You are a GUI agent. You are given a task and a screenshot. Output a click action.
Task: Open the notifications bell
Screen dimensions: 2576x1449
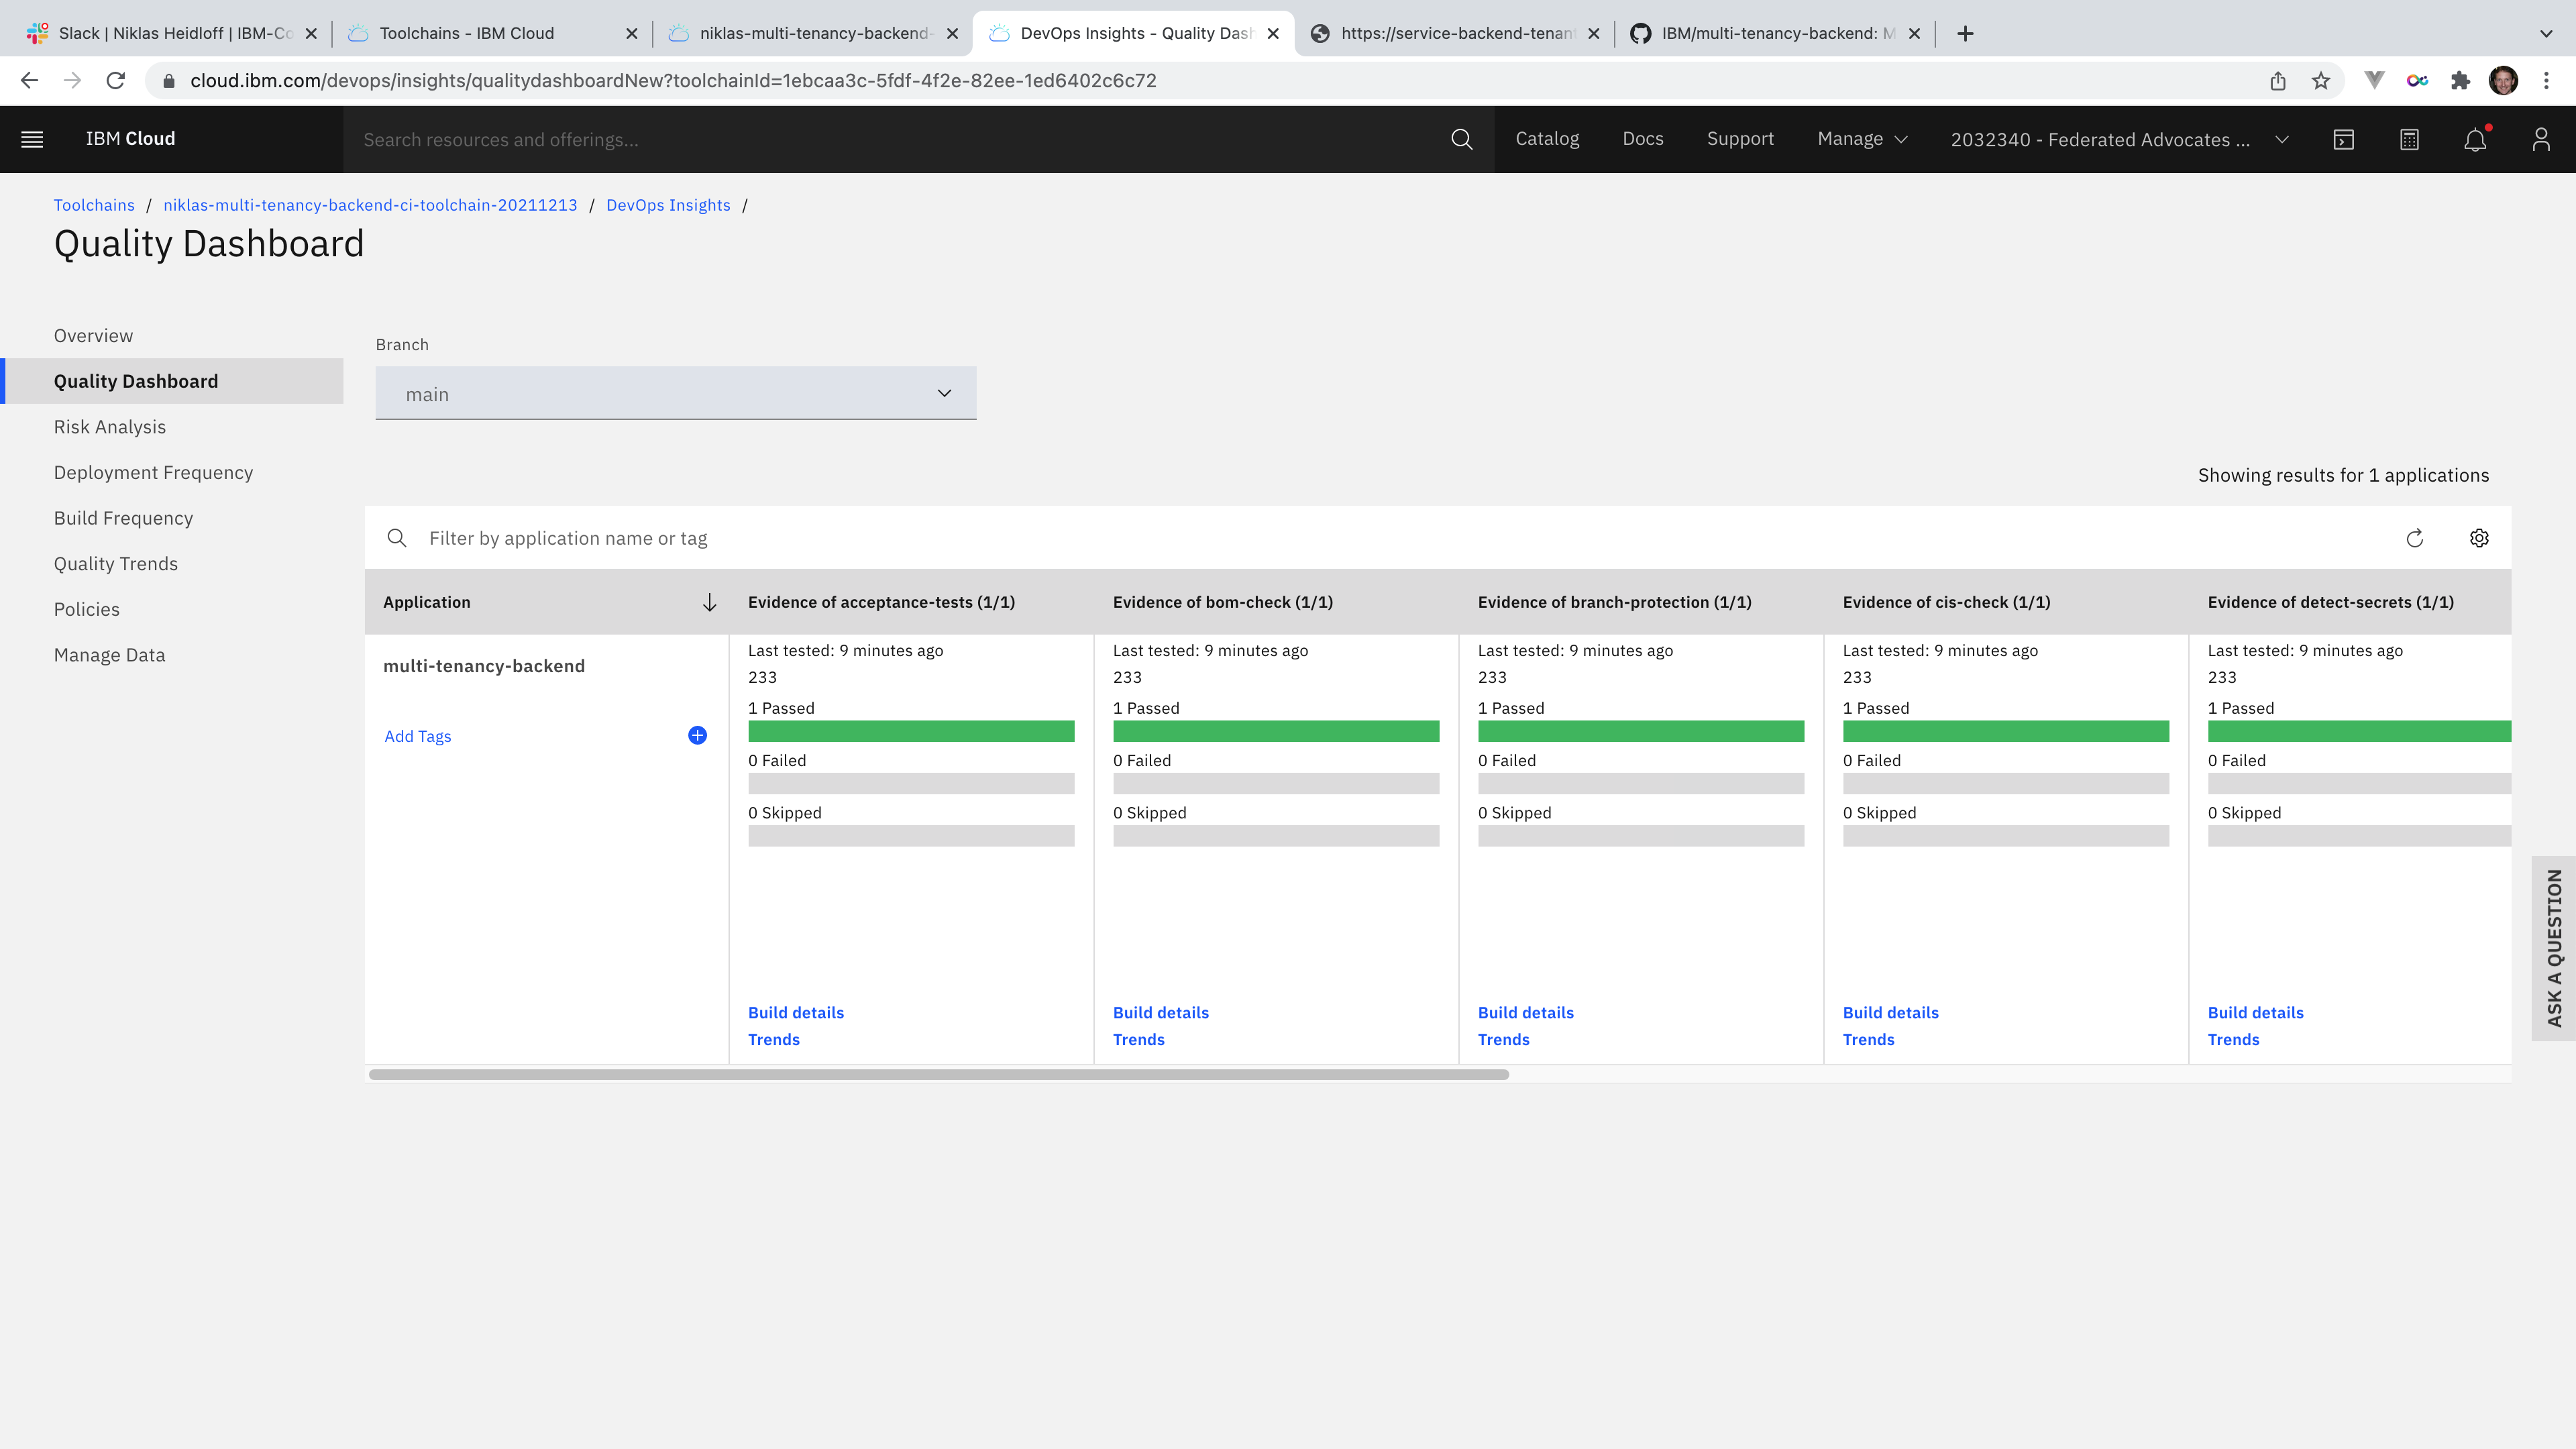click(2474, 139)
